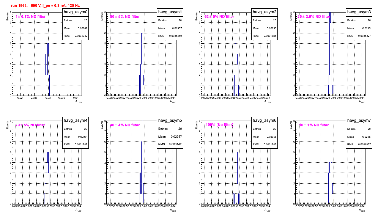This screenshot has height=217, width=378.
Task: Click the Mean value 0.02955 in havg_asym6
Action: coord(271,137)
